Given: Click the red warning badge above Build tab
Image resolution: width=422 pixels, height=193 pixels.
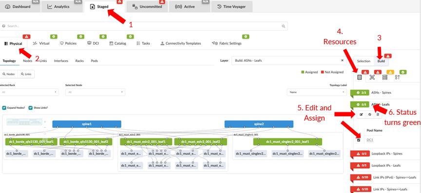Looking at the screenshot, I should (x=388, y=56).
